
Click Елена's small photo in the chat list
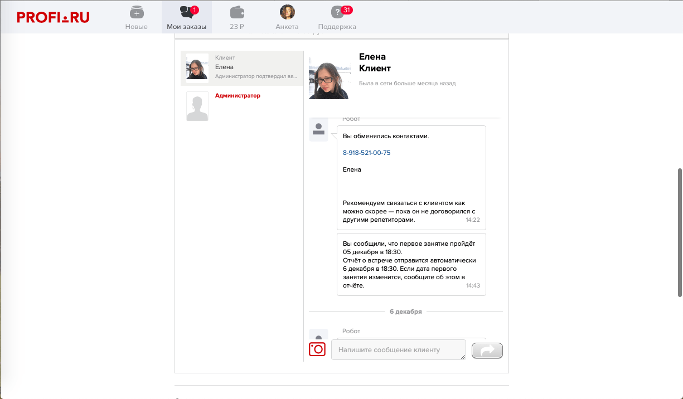coord(197,68)
